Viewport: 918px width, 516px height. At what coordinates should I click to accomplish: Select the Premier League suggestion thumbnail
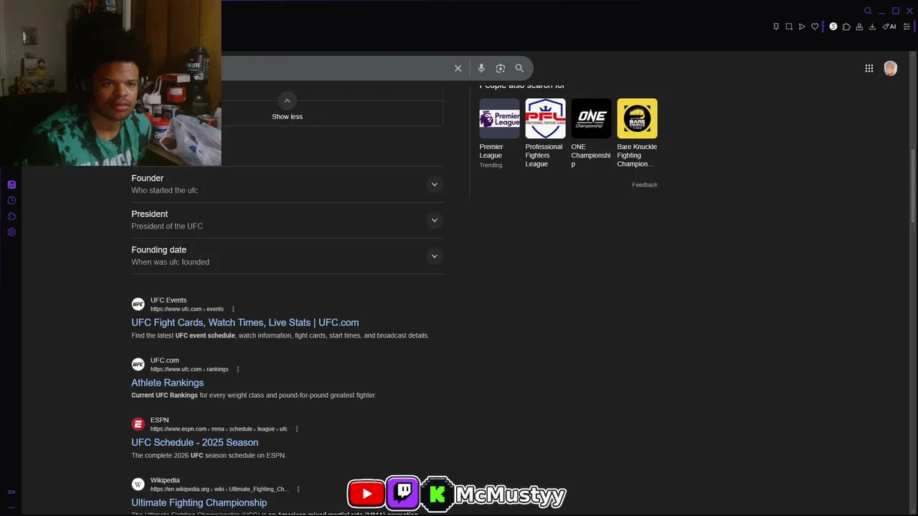coord(499,118)
